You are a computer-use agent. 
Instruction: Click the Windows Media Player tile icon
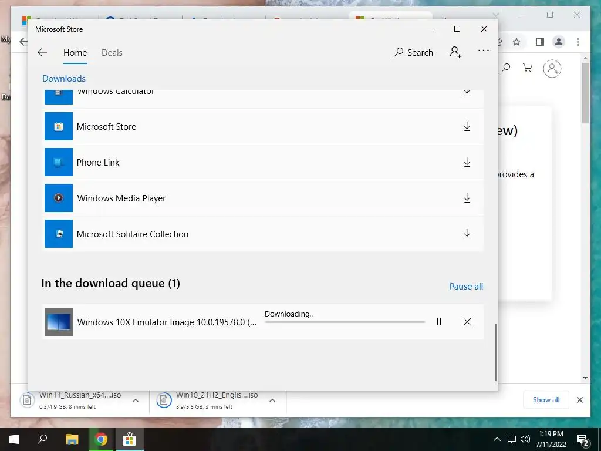(x=59, y=198)
